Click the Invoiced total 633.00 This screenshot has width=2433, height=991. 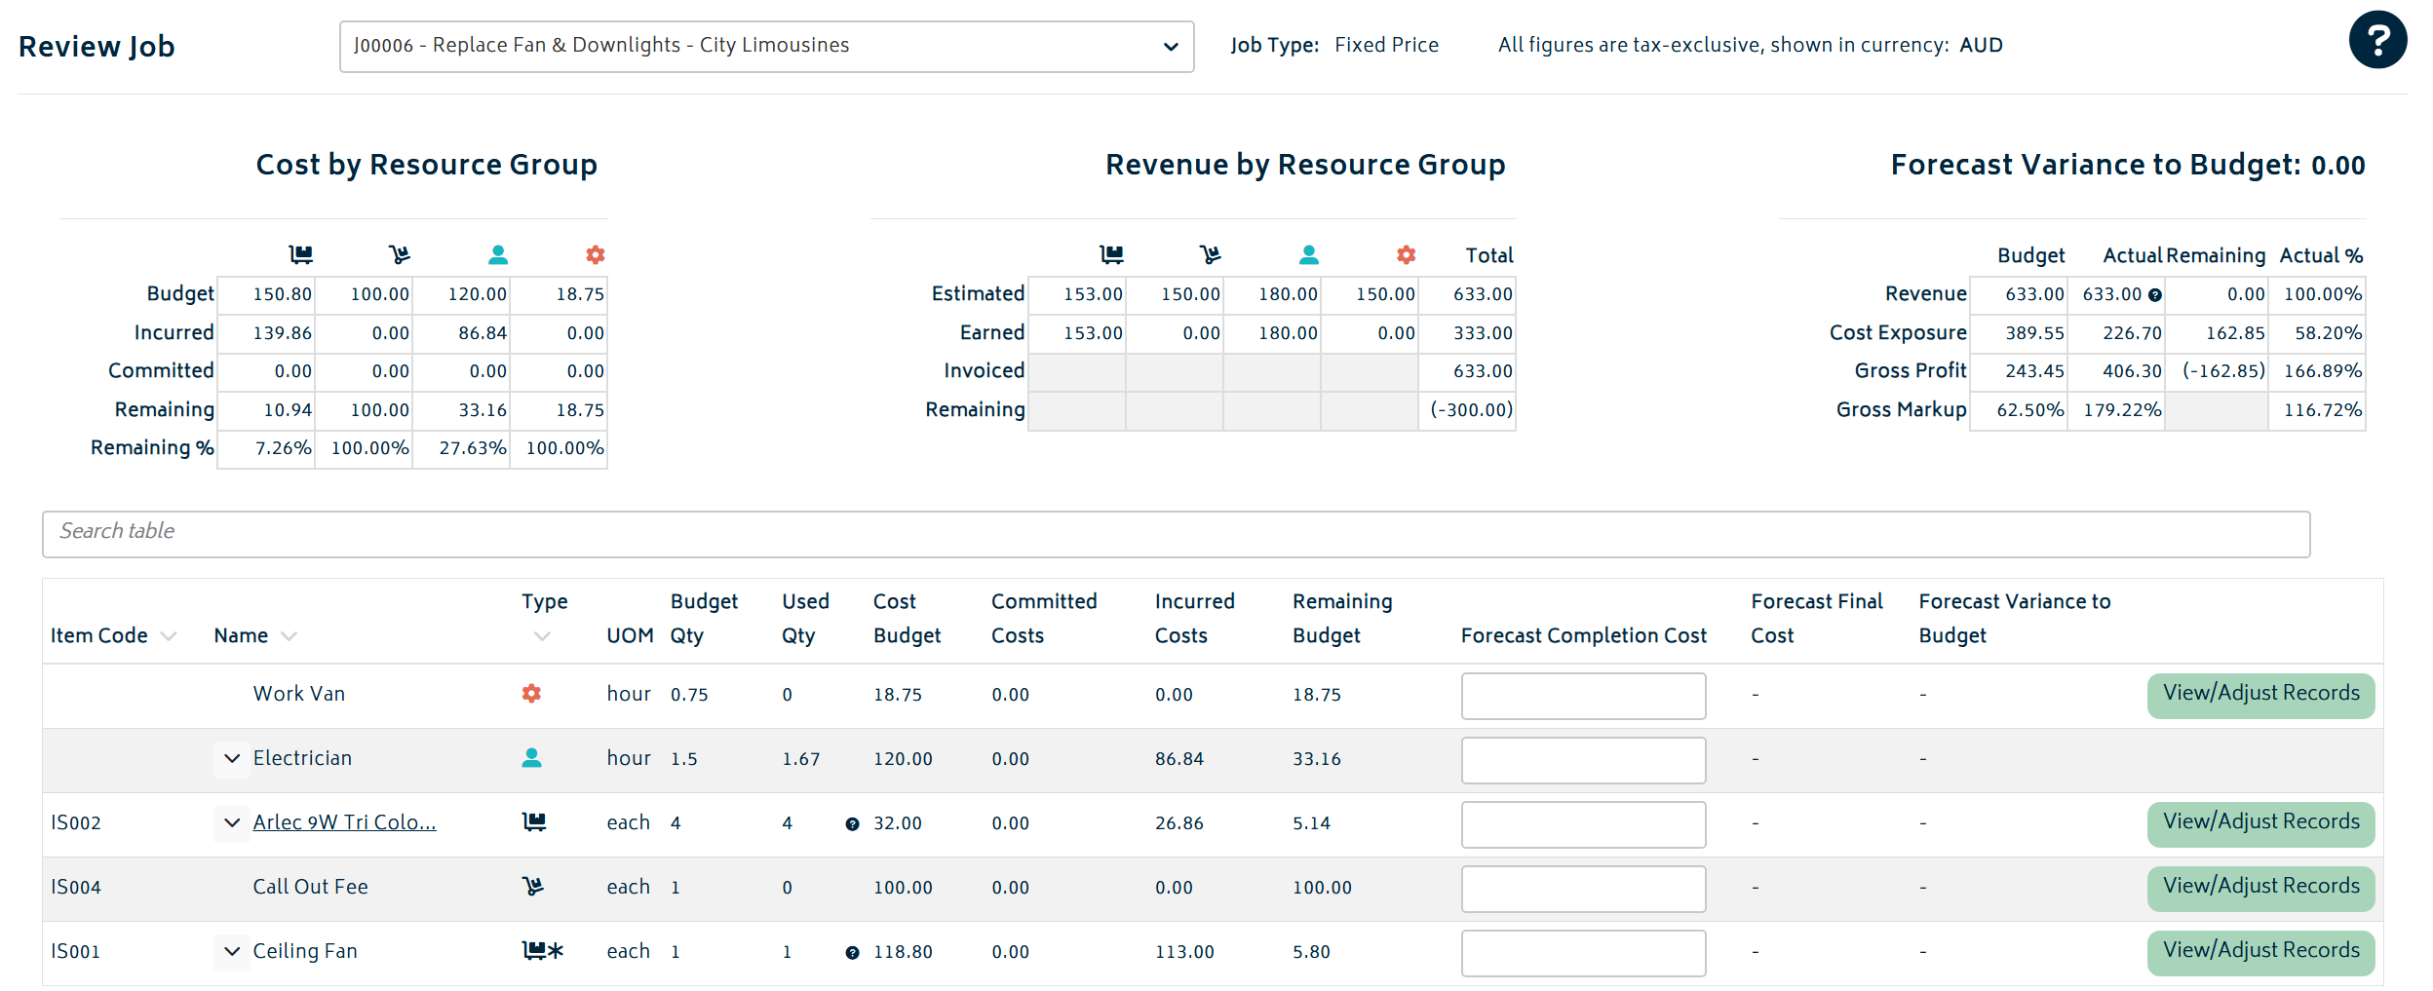point(1483,370)
